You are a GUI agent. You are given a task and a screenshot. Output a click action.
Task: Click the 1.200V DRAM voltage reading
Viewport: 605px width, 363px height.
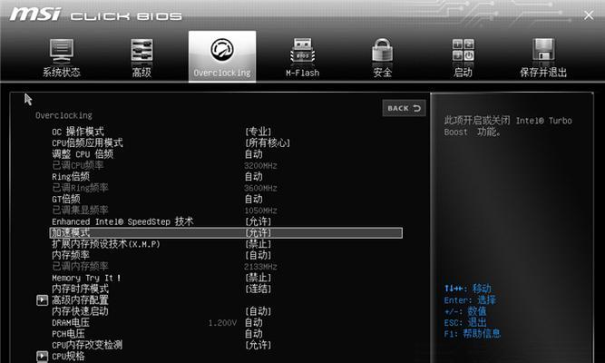222,323
